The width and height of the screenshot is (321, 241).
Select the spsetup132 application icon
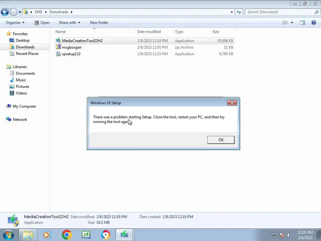(x=58, y=54)
